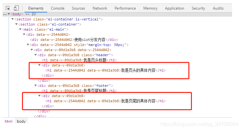Collapse the footer class div arrow
The height and width of the screenshot is (130, 241).
pyautogui.click(x=35, y=85)
